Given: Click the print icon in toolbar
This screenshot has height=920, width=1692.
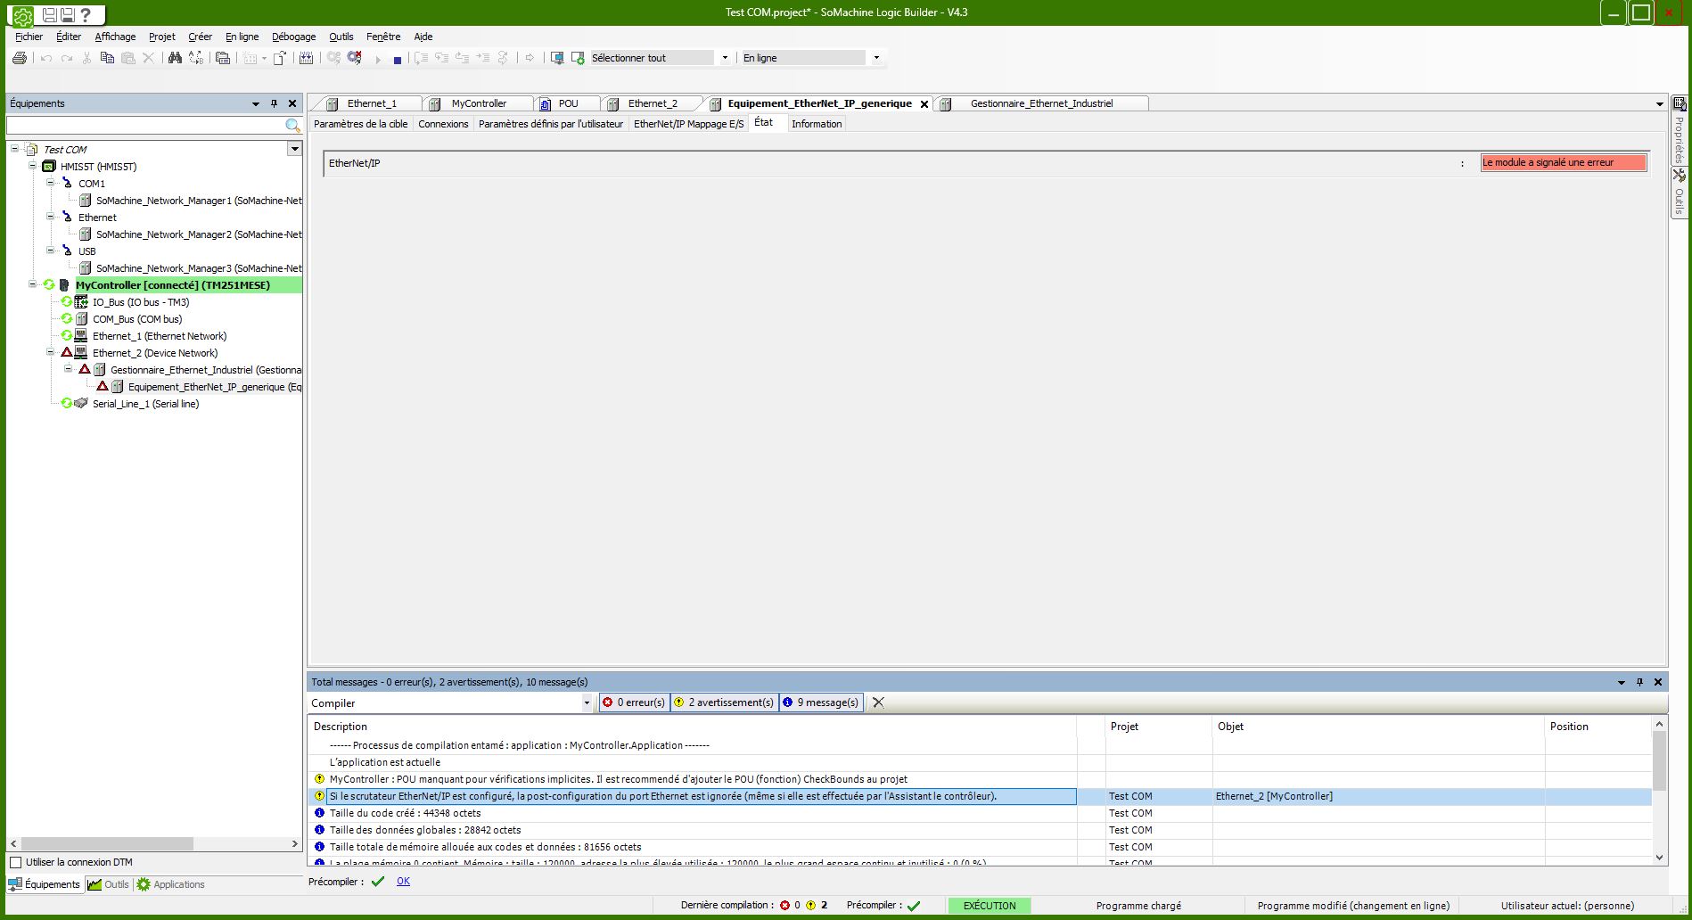Looking at the screenshot, I should point(20,58).
